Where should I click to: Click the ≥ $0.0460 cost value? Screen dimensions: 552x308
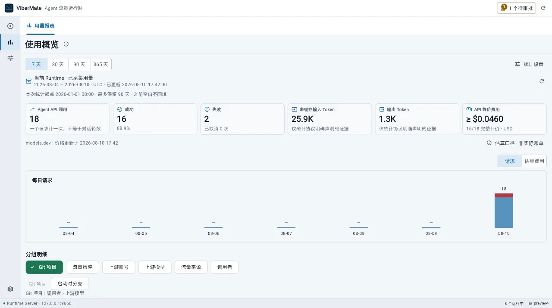[x=485, y=119]
